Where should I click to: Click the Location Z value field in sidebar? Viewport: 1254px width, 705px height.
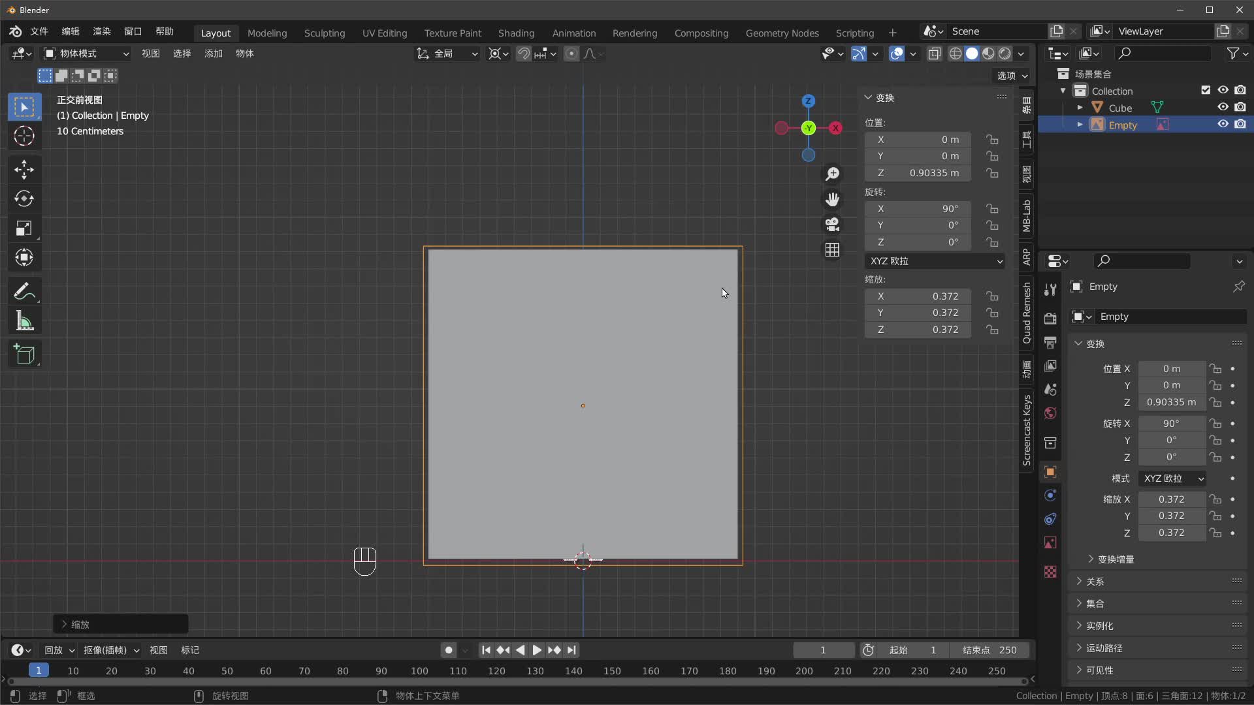(x=918, y=173)
